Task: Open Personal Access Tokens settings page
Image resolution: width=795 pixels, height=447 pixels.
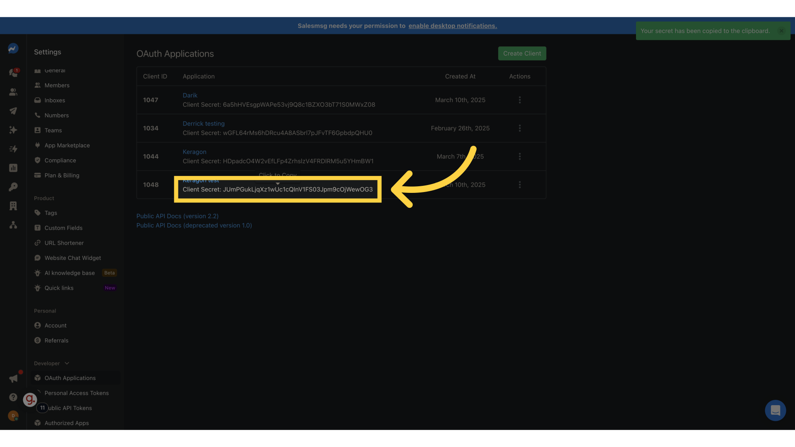Action: pos(77,393)
